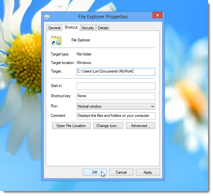
Task: Click the large File Explorer shortcut icon
Action: point(56,40)
